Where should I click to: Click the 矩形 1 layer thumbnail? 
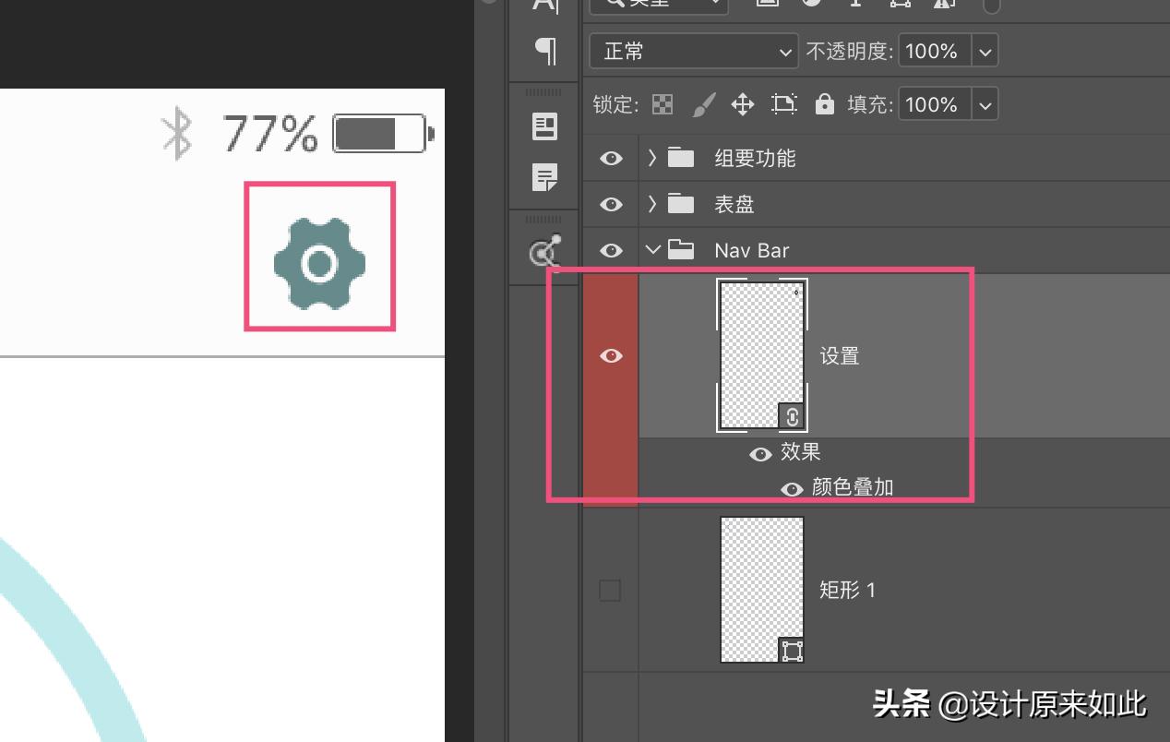coord(762,588)
